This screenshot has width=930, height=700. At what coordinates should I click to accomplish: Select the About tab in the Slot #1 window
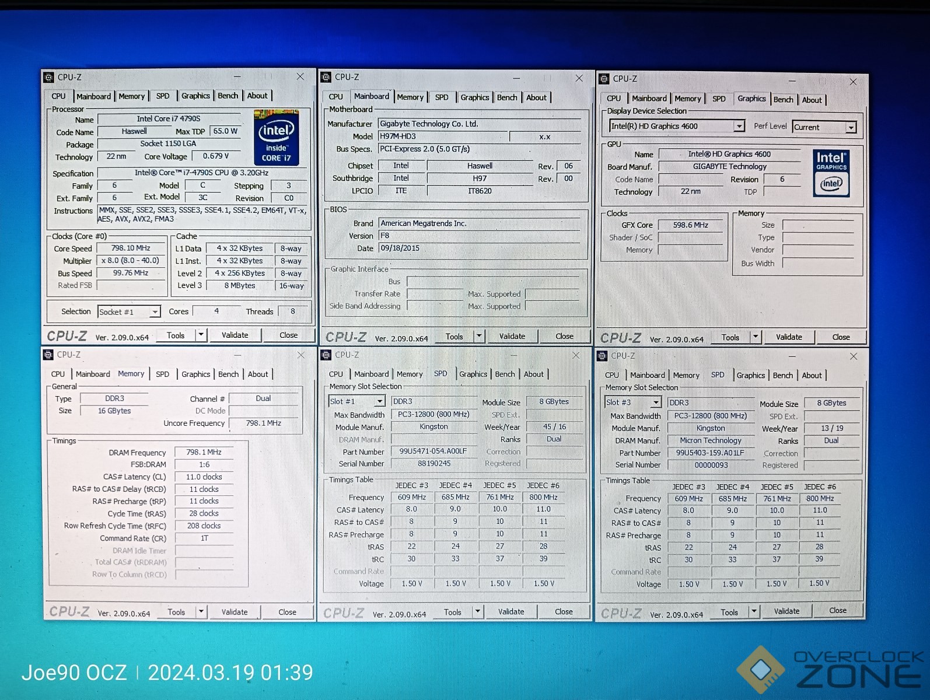pos(533,374)
